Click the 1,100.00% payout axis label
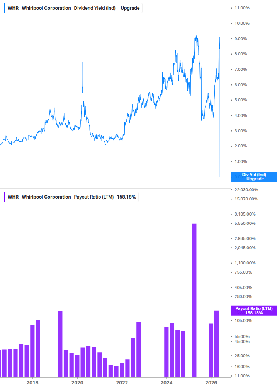Viewport: 277px width, 389px height. [245, 263]
